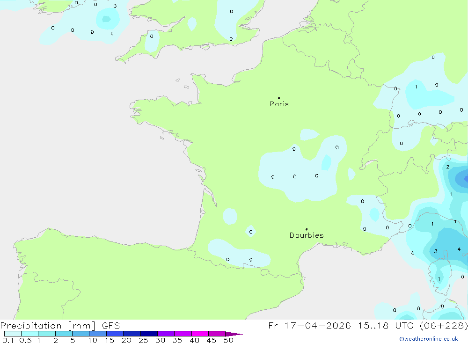The image size is (468, 343).
Task: Select the 5–10 mm blue legend swatch
Action: tap(81, 334)
